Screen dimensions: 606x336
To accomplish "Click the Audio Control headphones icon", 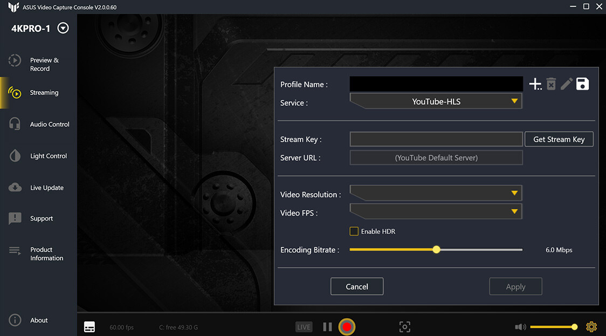I will point(15,124).
